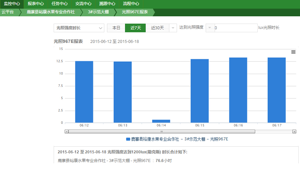This screenshot has height=170, width=300.
Task: Click the chart horizontal scrollbar thumb
Action: tap(162, 131)
